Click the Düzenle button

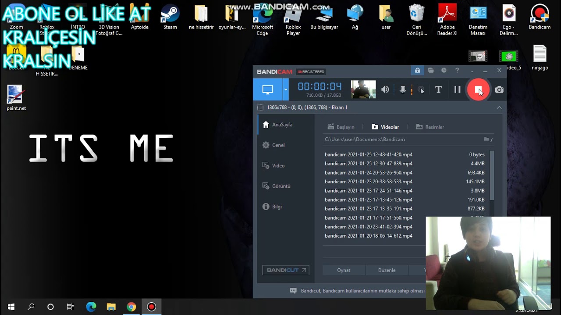[387, 270]
